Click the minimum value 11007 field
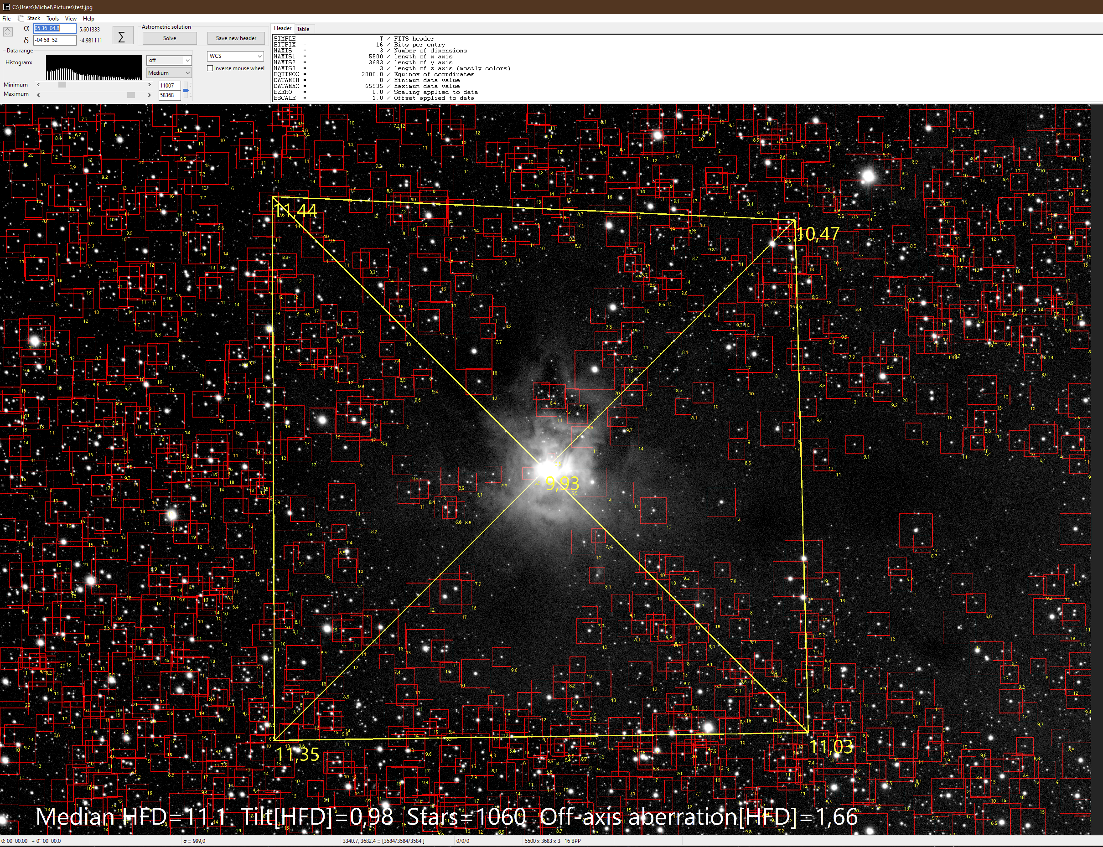The image size is (1103, 847). coord(169,86)
